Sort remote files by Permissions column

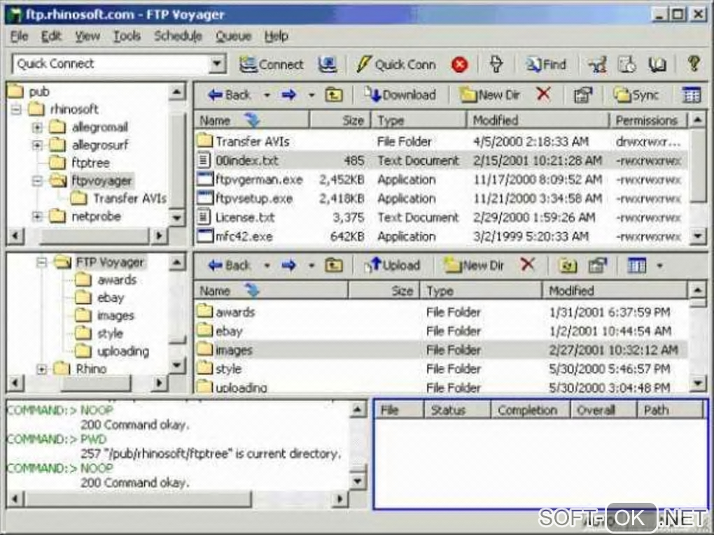tap(648, 120)
